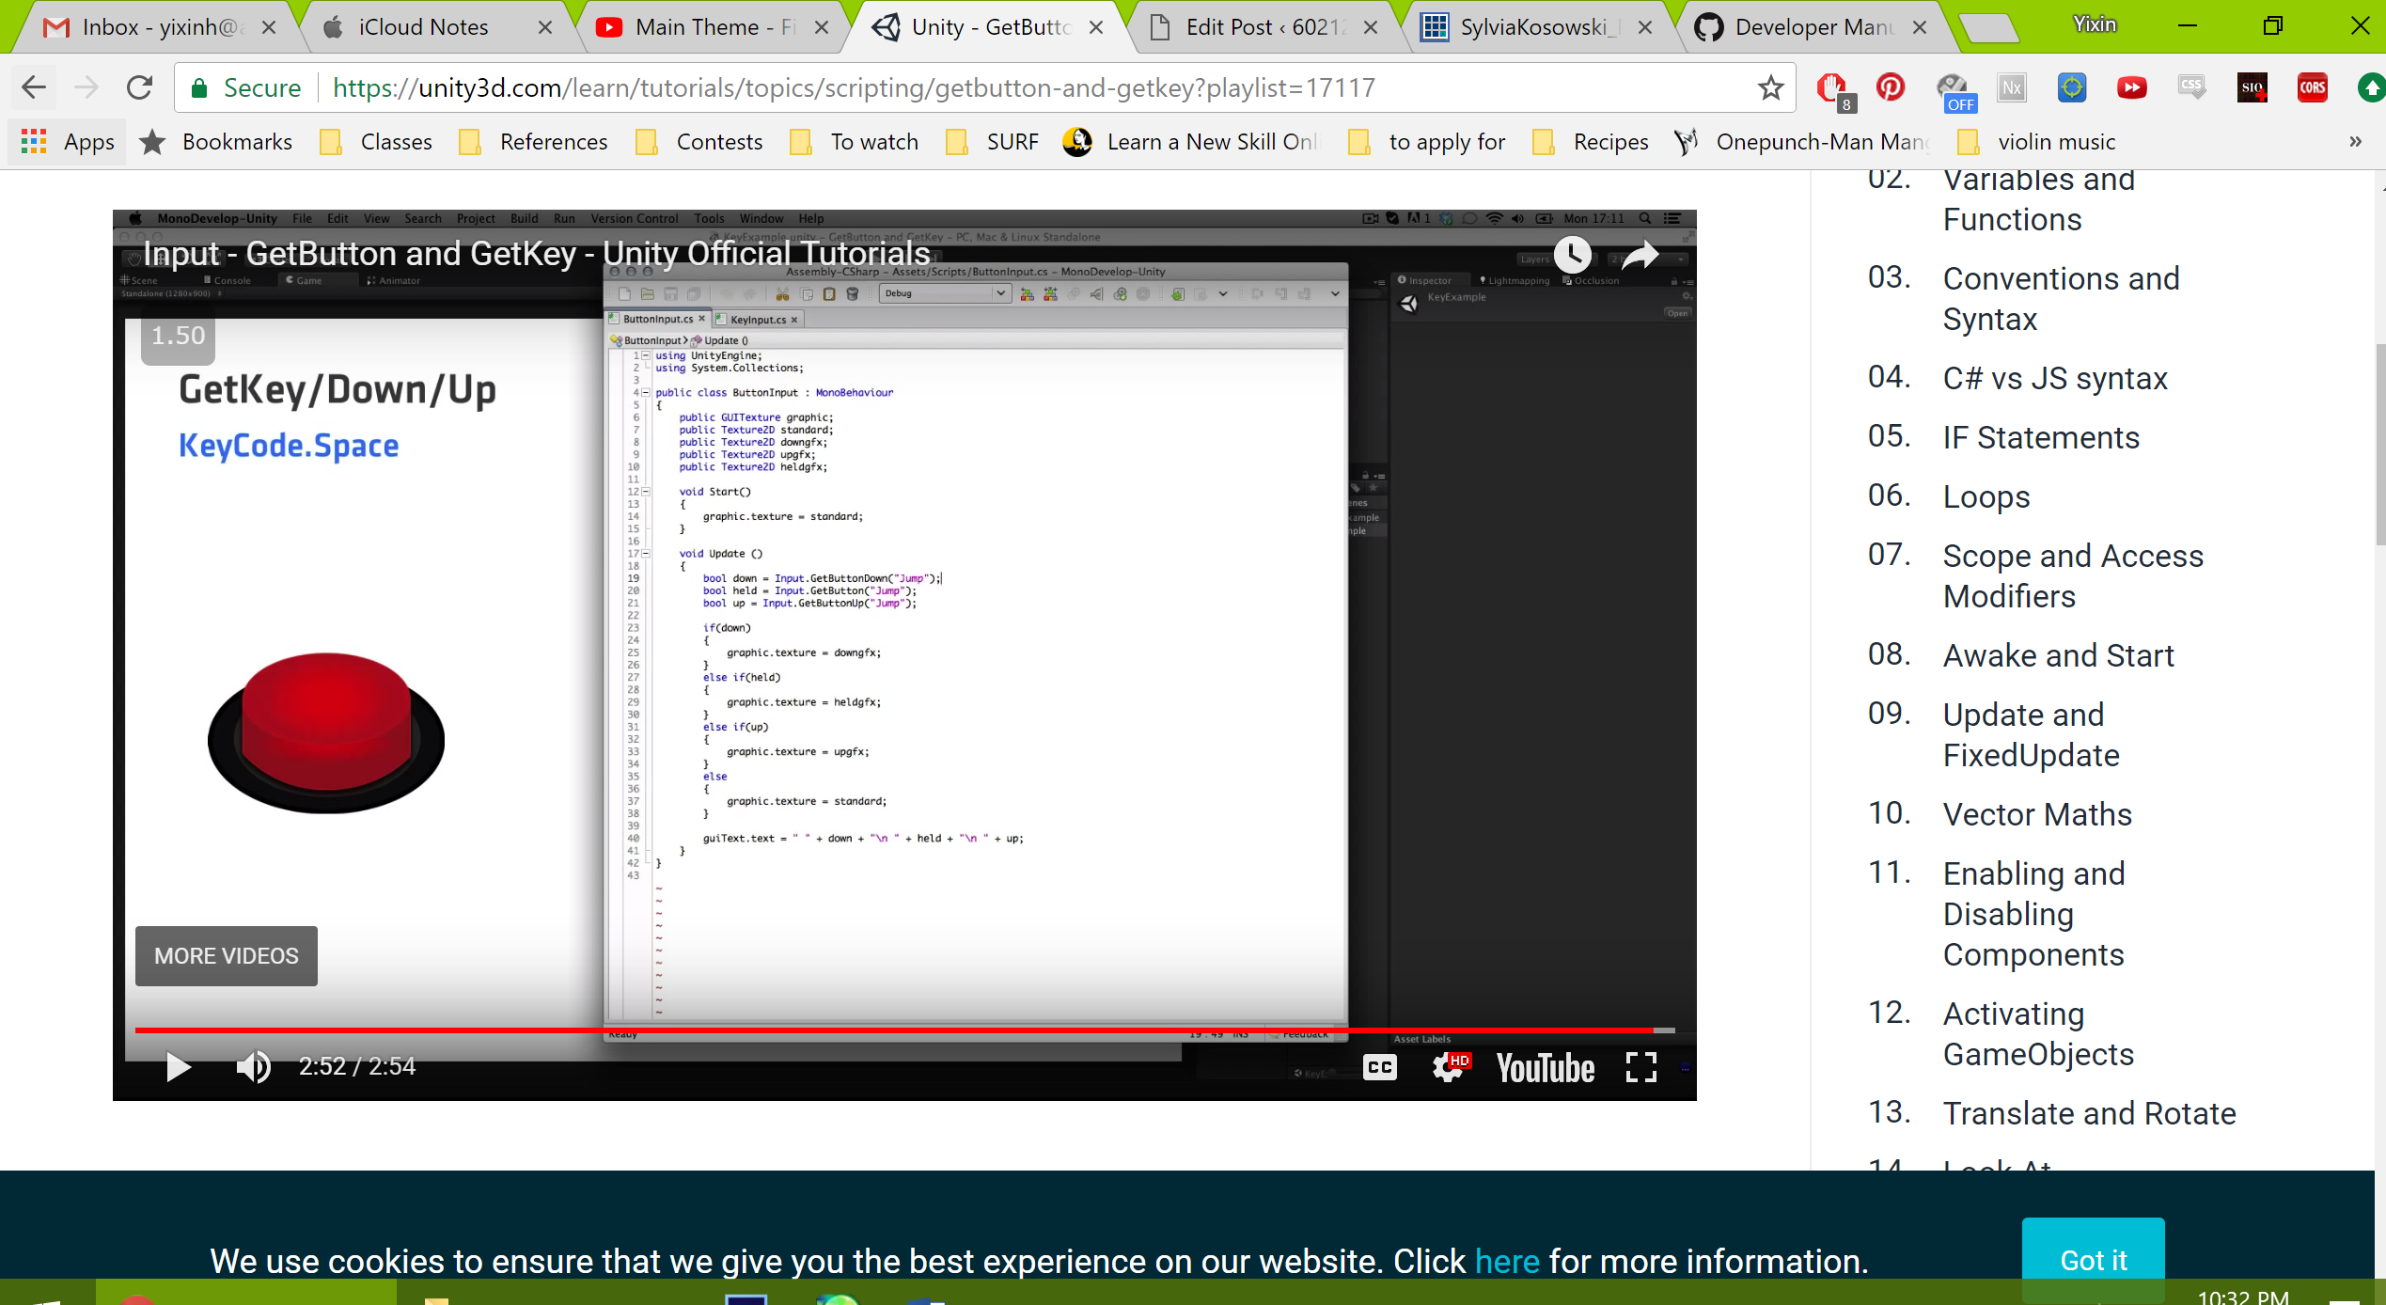Open lesson 10 Vector Maths
Viewport: 2386px width, 1305px height.
point(2037,814)
